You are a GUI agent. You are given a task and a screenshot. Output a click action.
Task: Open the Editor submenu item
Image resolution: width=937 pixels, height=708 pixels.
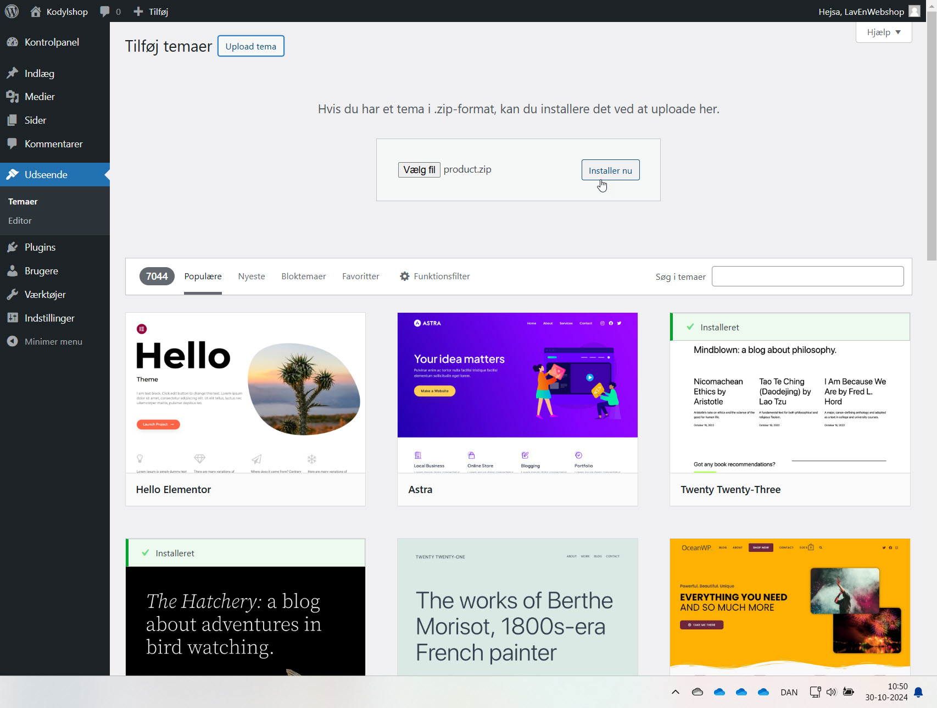(20, 221)
